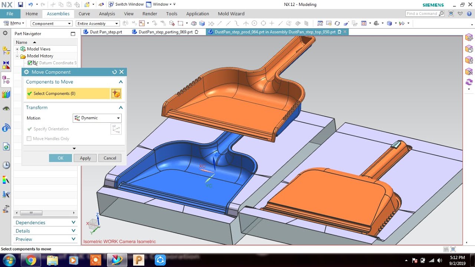Open the Add Component tool in Assemblies toolbar
The width and height of the screenshot is (475, 267).
(125, 23)
